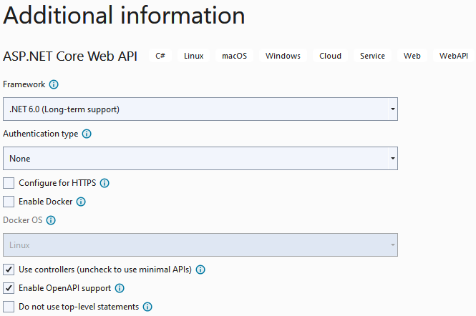Click the info icon next to Framework
476x316 pixels.
click(x=54, y=84)
